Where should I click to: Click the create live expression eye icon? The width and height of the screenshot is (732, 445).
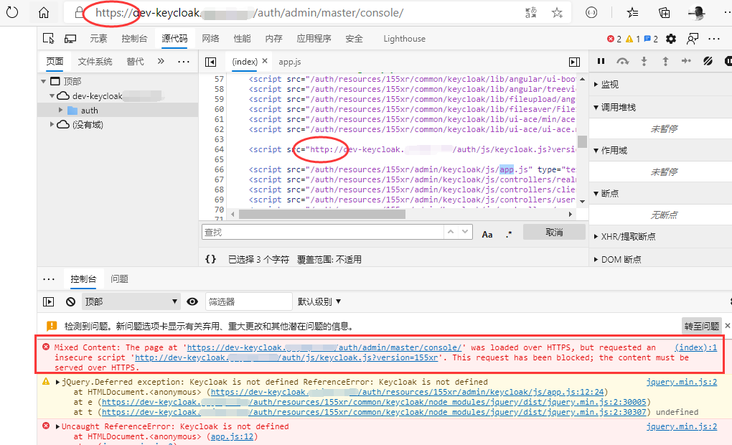point(192,301)
